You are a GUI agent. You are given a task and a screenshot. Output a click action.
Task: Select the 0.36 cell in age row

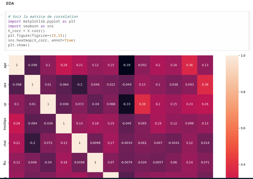coord(189,65)
